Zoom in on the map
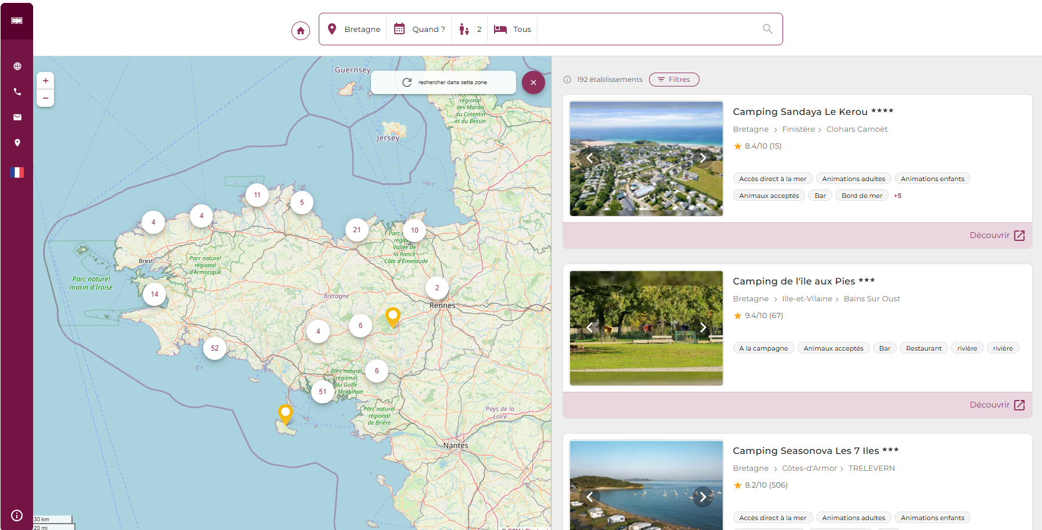Image resolution: width=1042 pixels, height=530 pixels. click(x=45, y=81)
